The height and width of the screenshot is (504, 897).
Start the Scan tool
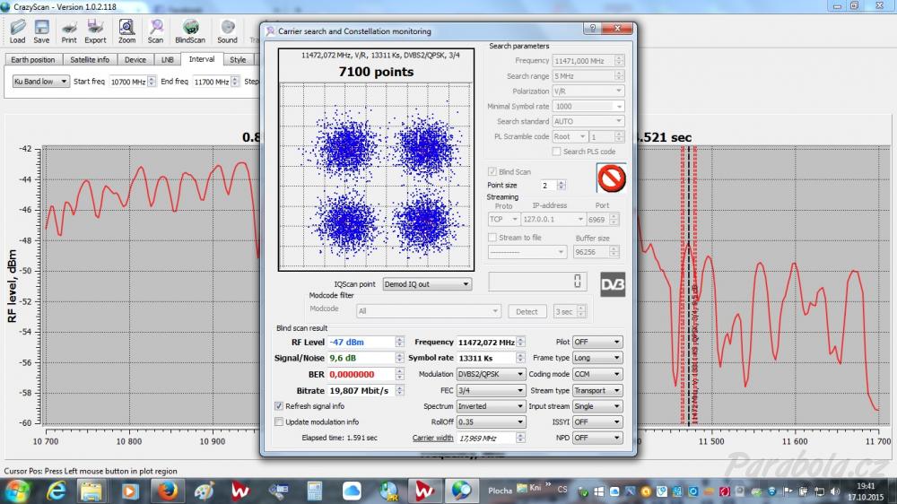[155, 30]
